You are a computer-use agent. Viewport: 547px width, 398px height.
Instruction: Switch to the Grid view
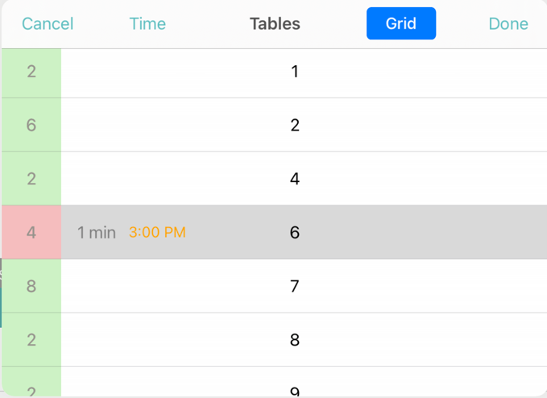click(401, 23)
